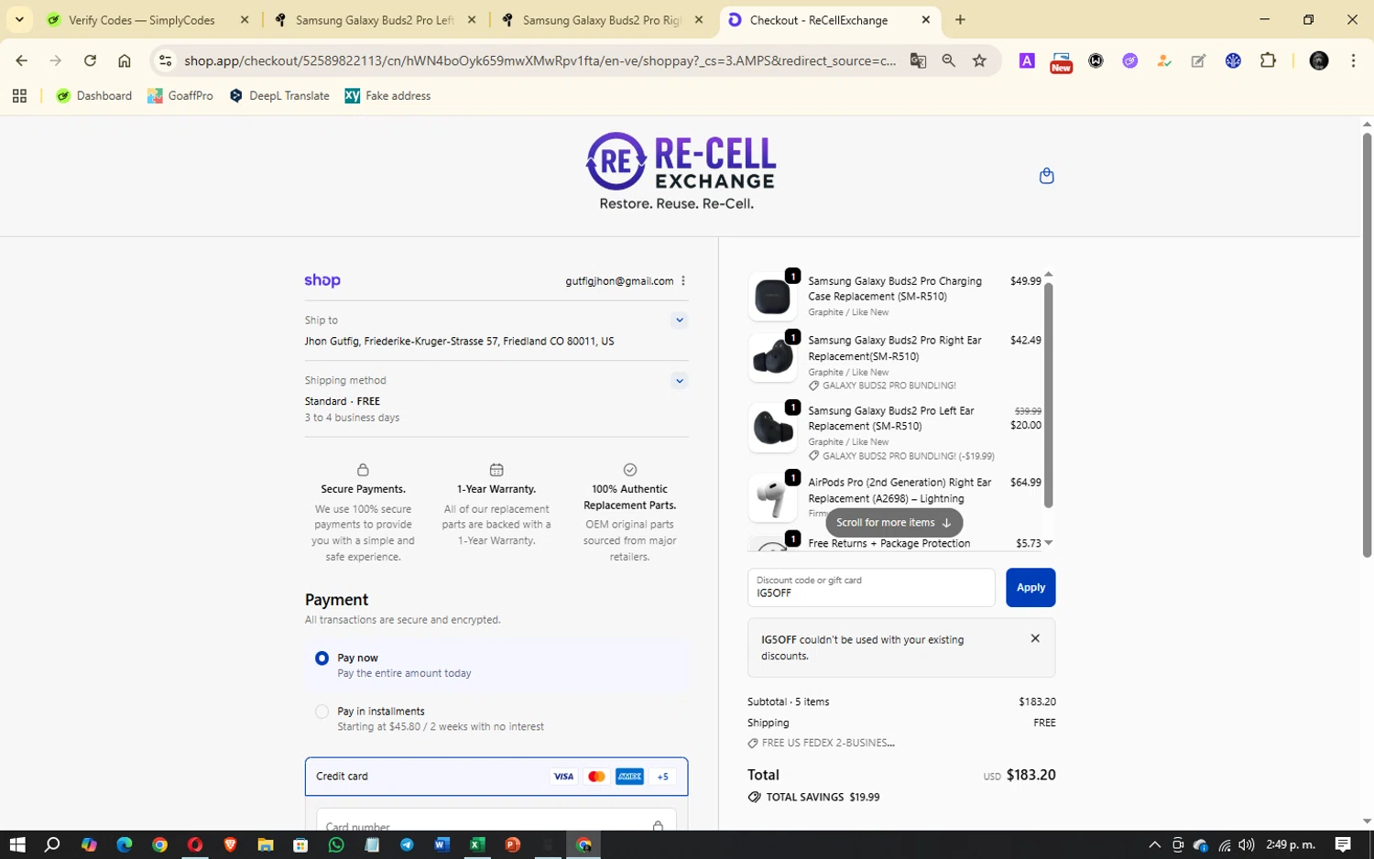This screenshot has height=859, width=1374.
Task: Open the purple A extension
Action: (1027, 61)
